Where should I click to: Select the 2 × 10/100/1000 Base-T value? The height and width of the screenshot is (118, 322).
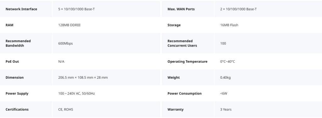[x=238, y=9]
